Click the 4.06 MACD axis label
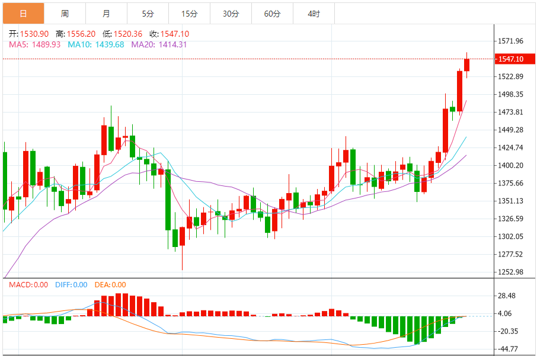 505,313
